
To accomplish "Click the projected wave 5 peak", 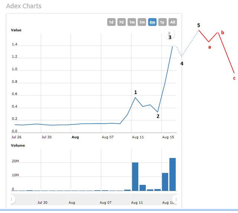I will point(199,30).
